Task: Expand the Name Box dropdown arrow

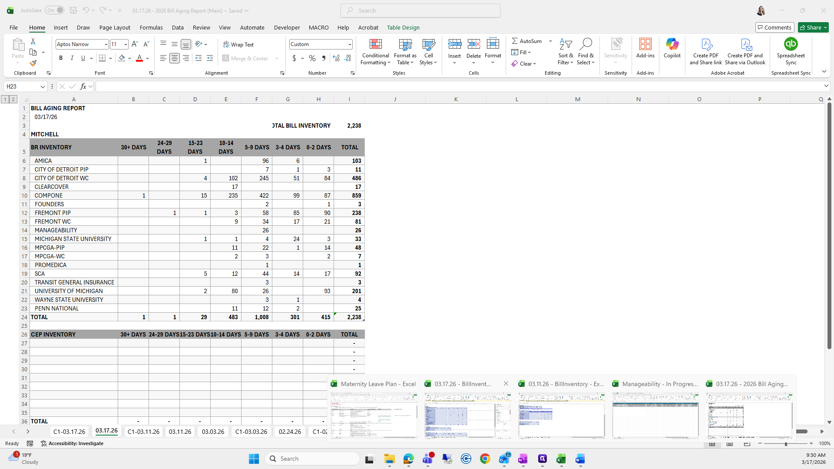Action: pos(43,86)
